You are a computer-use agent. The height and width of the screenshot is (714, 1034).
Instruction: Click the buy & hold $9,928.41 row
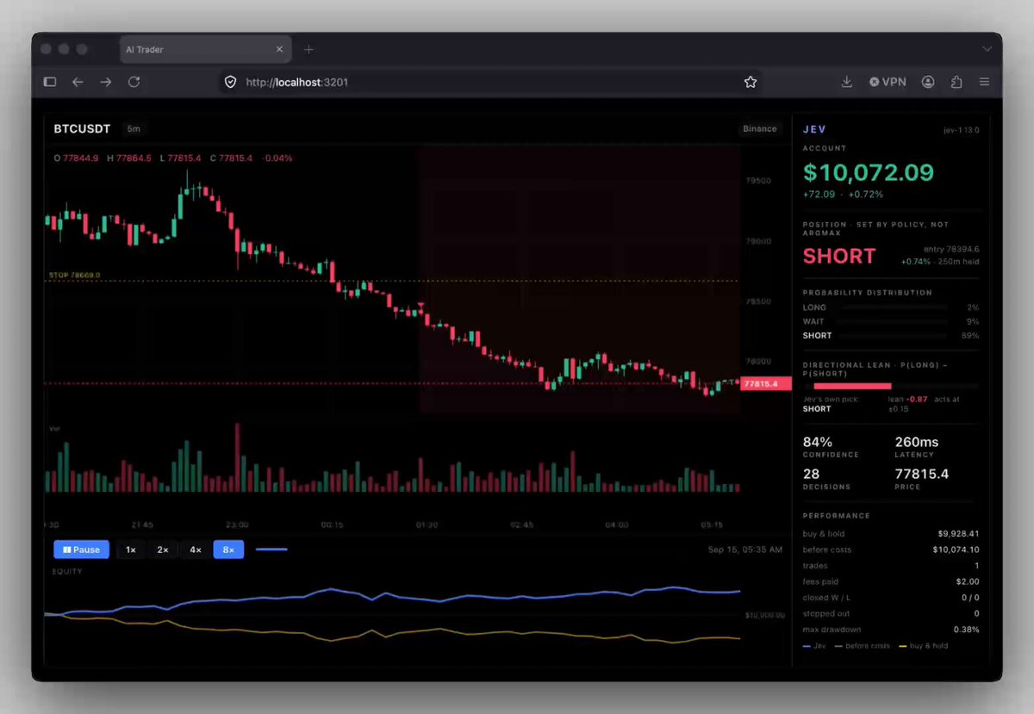click(891, 534)
